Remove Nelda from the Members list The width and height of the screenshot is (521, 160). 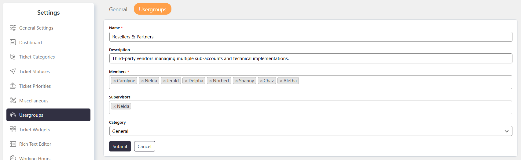142,81
